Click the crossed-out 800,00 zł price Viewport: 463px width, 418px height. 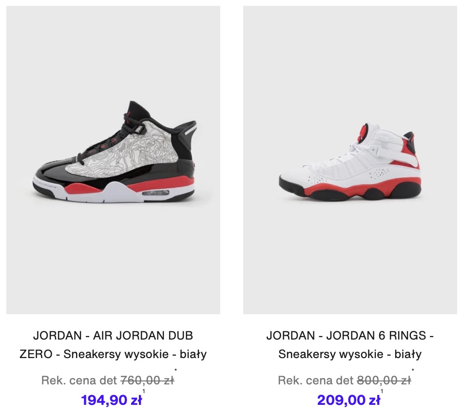coord(384,380)
